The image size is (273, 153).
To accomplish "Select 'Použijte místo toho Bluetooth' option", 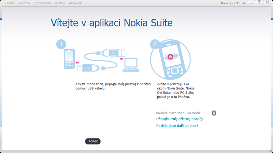I will point(178,113).
